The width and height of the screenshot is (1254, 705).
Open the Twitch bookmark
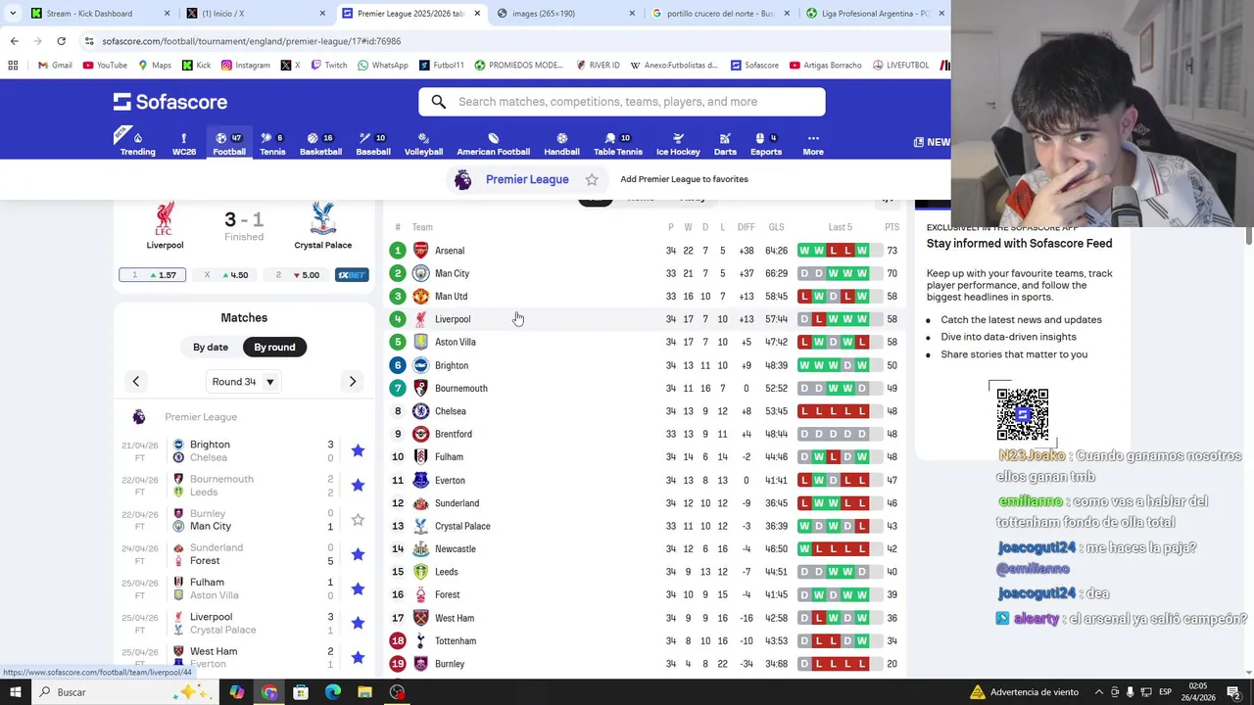tap(329, 66)
